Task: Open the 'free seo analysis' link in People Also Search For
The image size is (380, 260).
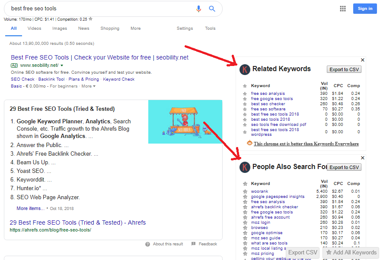Action: [268, 202]
